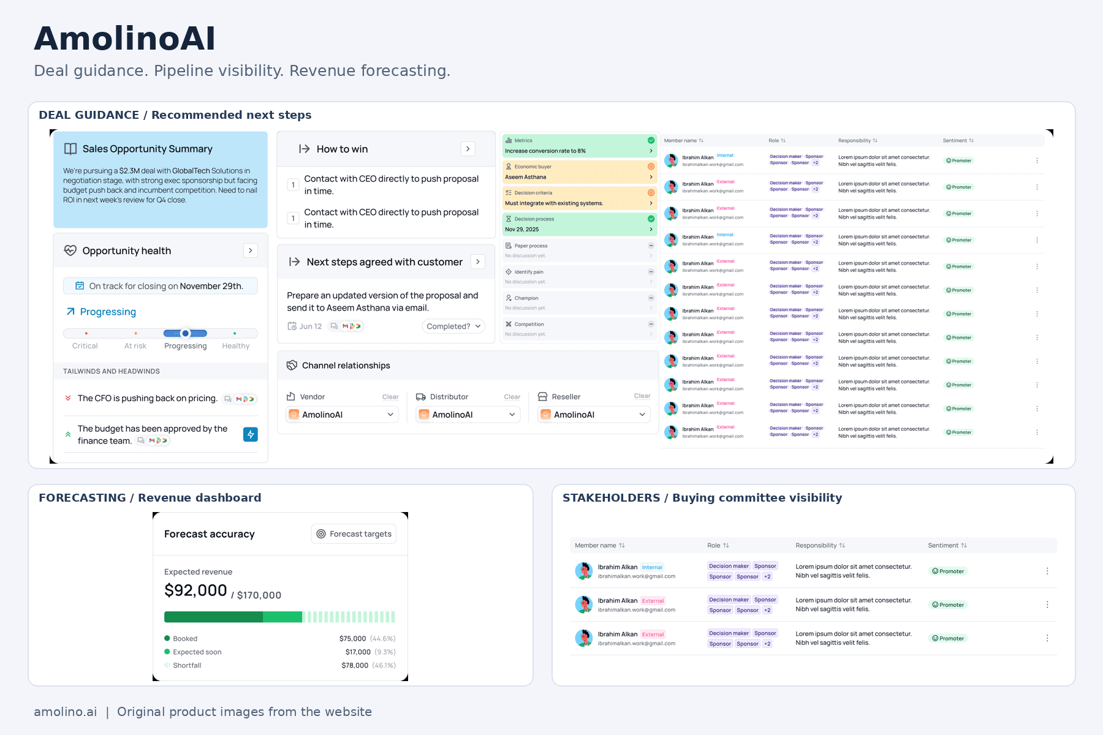Open the Completed? dropdown
Image resolution: width=1103 pixels, height=735 pixels.
(x=453, y=326)
